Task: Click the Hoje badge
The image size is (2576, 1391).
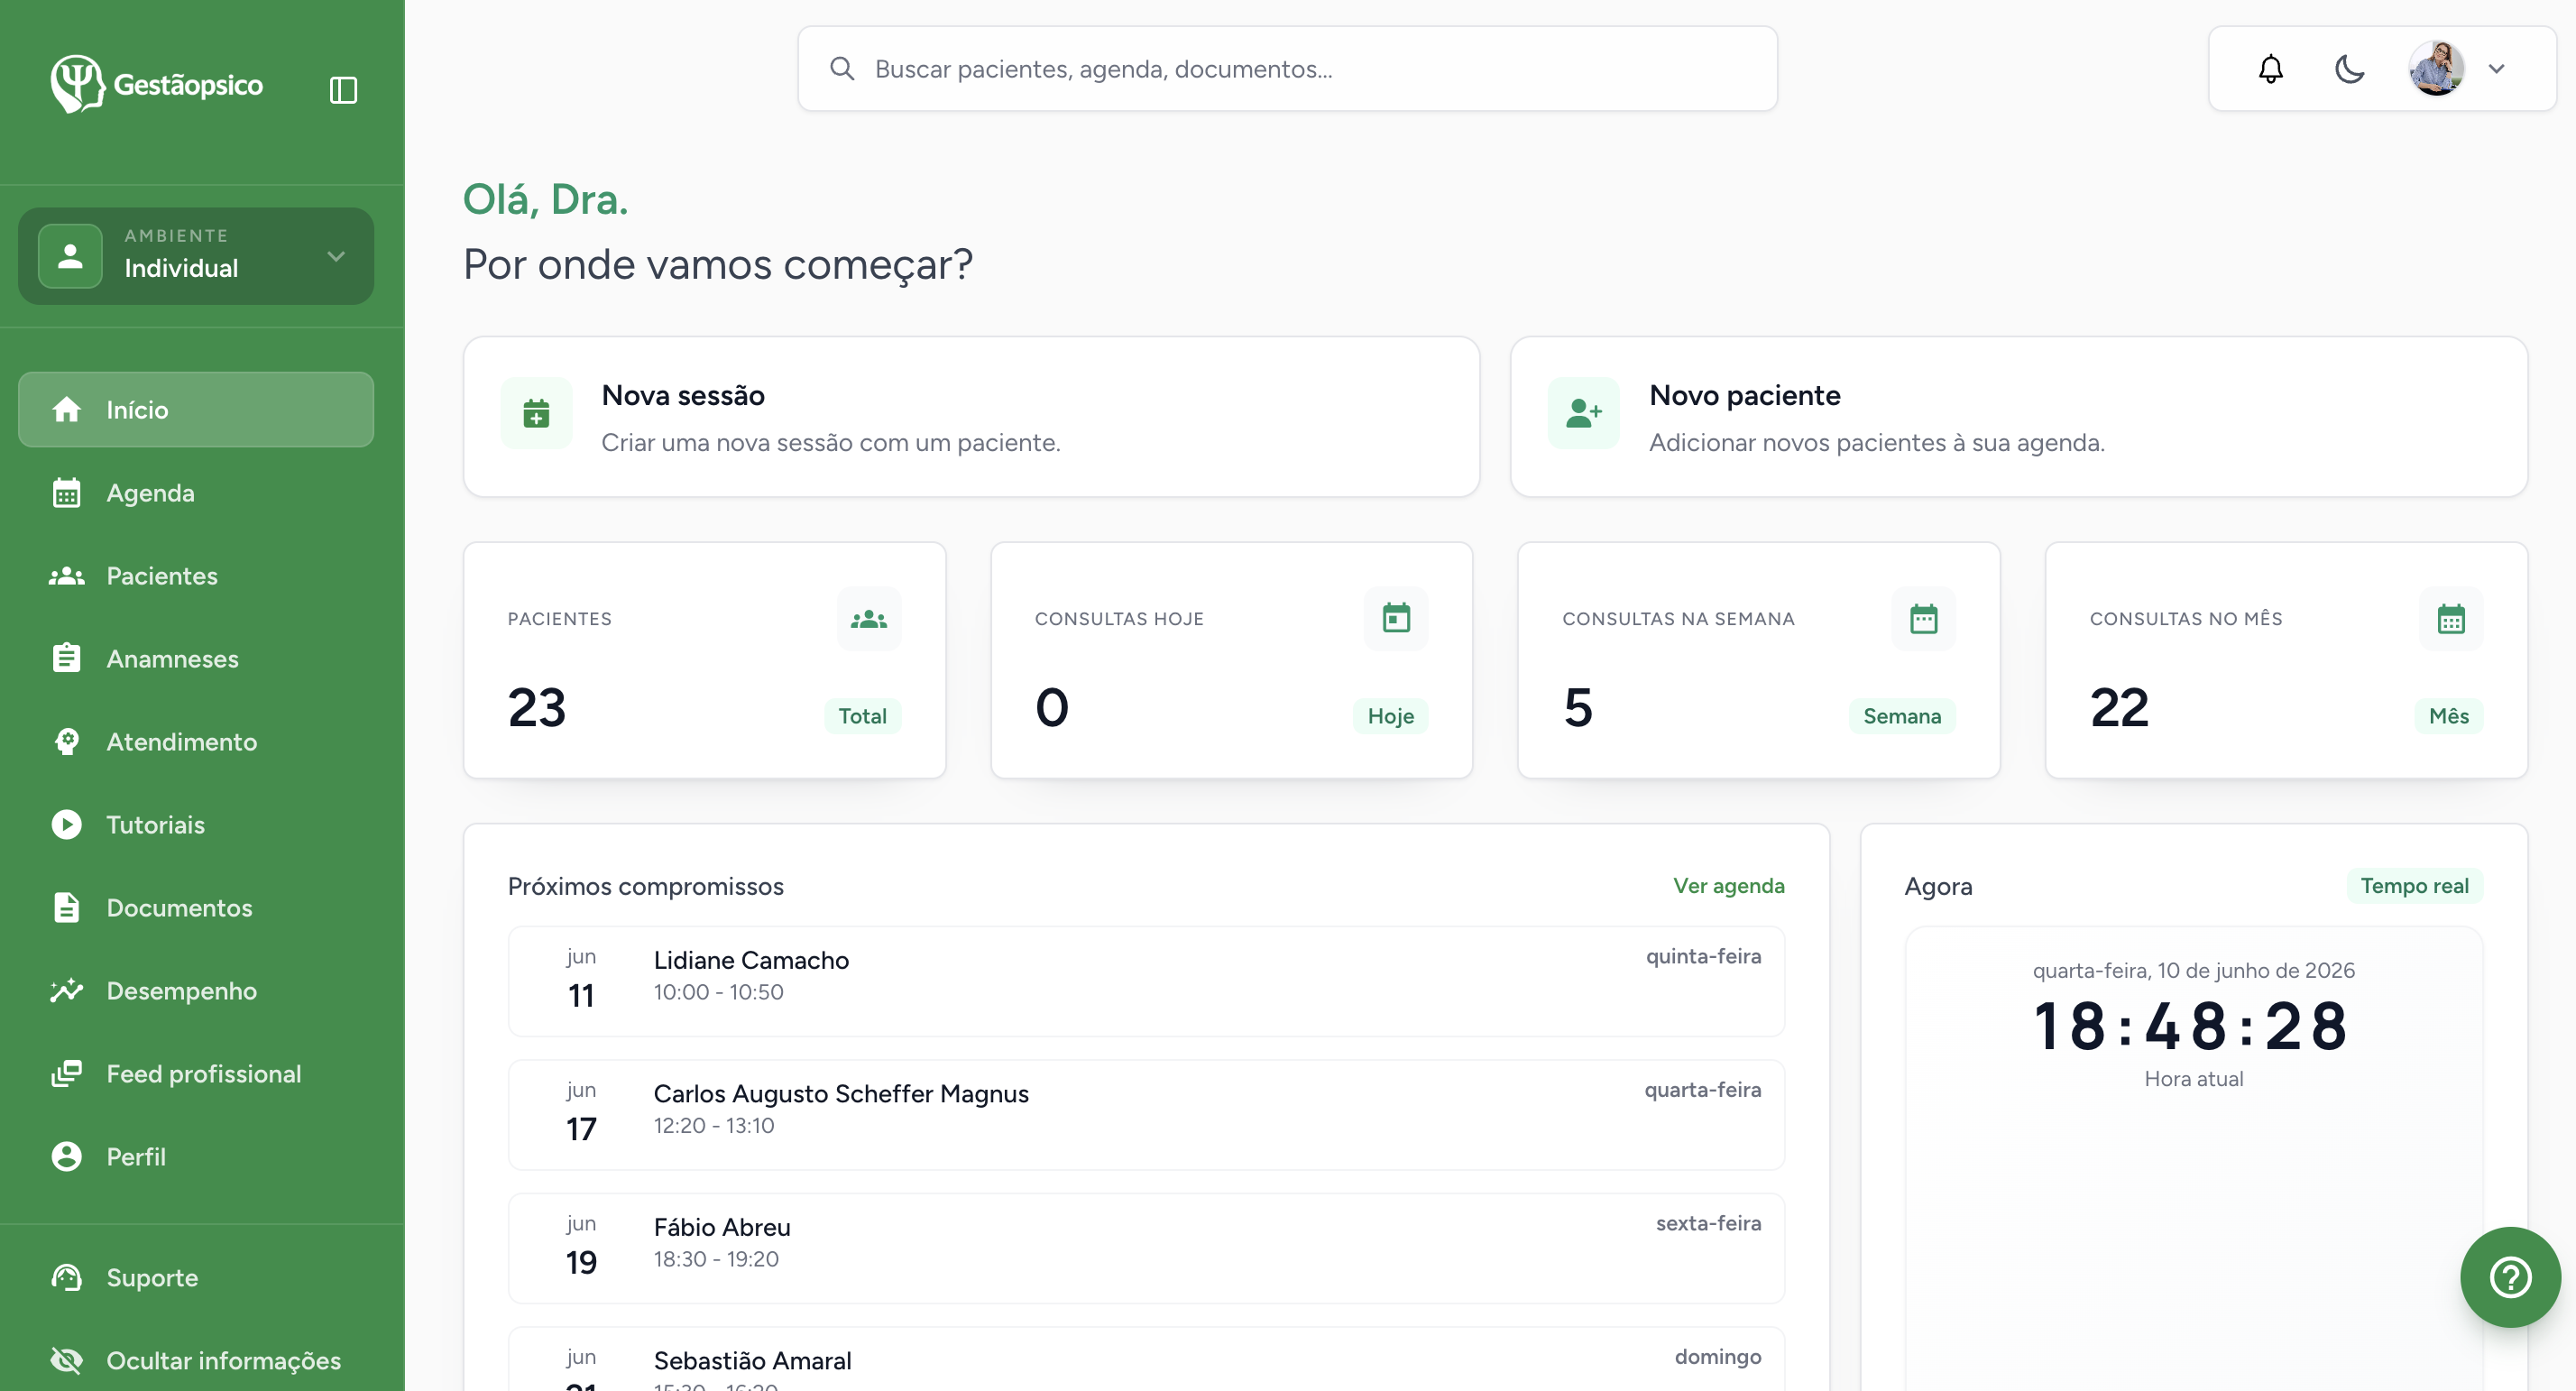Action: tap(1390, 716)
